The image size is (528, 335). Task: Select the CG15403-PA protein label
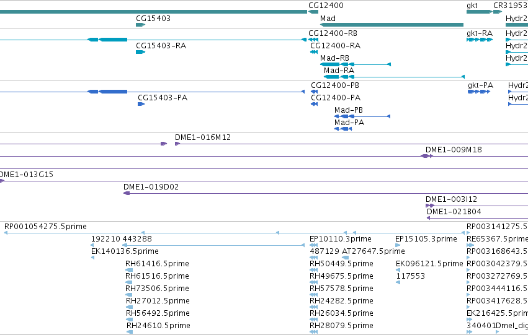pos(163,98)
